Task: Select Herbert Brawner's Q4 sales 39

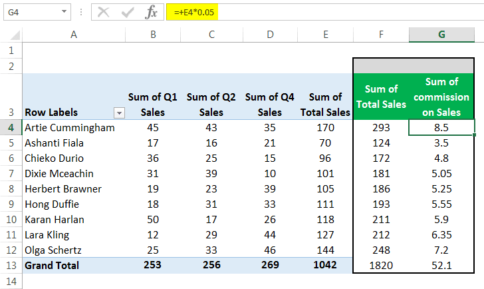Action: click(x=270, y=188)
